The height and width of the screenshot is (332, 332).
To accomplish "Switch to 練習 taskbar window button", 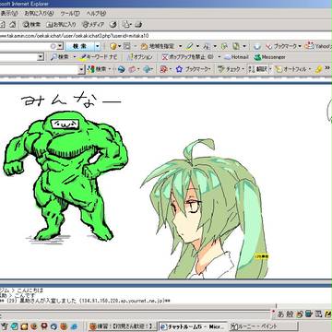I will pyautogui.click(x=122, y=326).
